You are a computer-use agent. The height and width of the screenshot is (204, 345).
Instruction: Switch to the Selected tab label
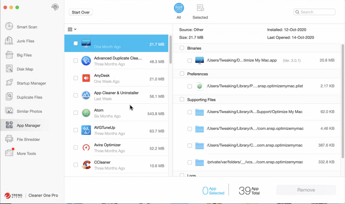tap(200, 17)
